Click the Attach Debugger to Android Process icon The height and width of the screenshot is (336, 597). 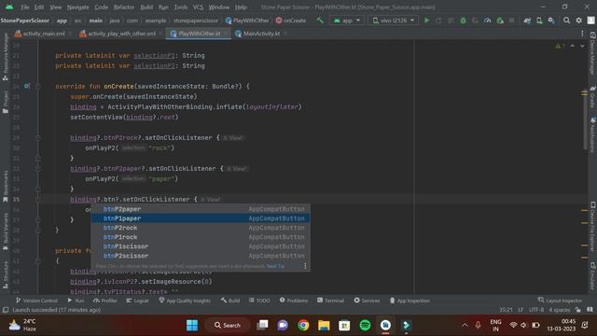[500, 21]
